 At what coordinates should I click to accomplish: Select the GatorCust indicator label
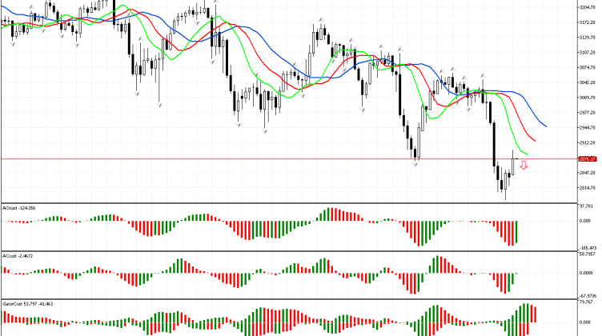point(27,305)
